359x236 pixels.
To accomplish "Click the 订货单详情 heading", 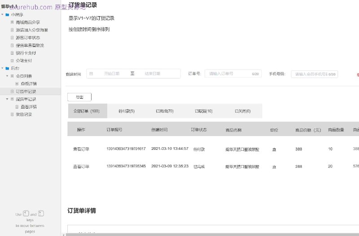I will (x=82, y=210).
